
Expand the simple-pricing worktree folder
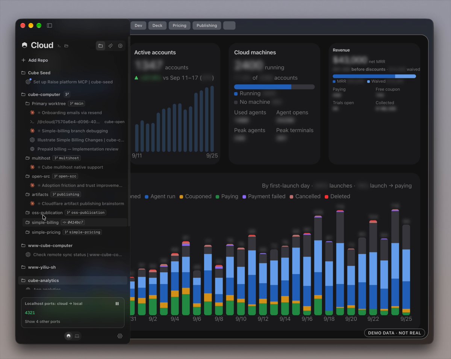point(27,232)
